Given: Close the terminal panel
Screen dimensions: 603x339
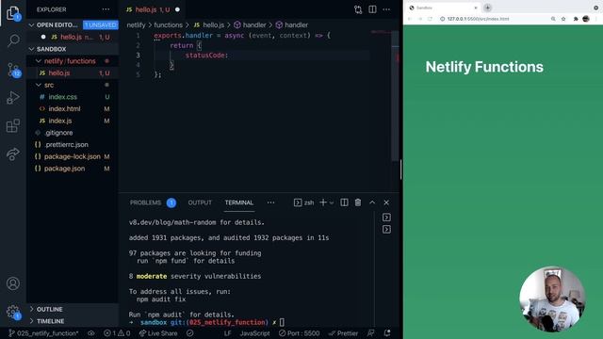Looking at the screenshot, I should point(386,202).
